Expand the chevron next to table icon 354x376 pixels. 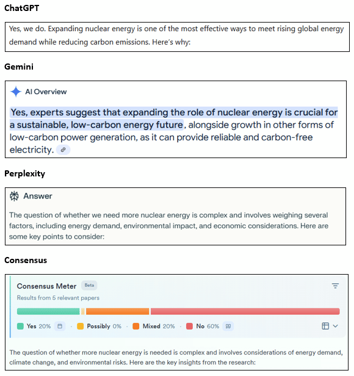[335, 326]
